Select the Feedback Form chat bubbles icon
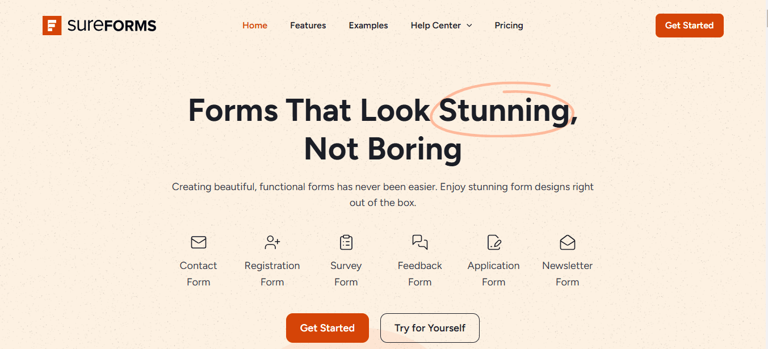 (420, 242)
